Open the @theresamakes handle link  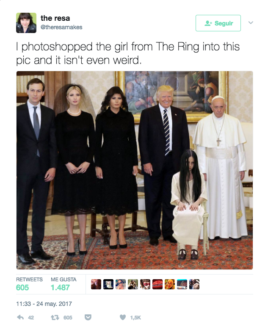click(61, 27)
